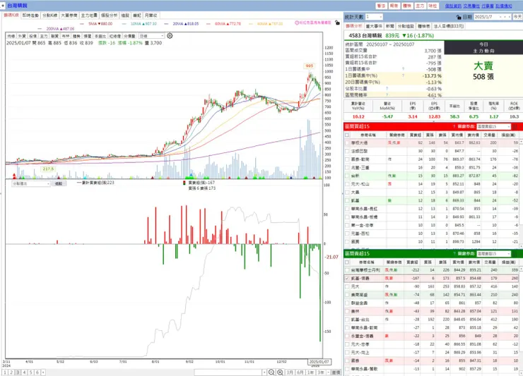Screen dimensions: 523x376
Task: Click the 本益比 chart toolbar button
Action: pos(100,36)
